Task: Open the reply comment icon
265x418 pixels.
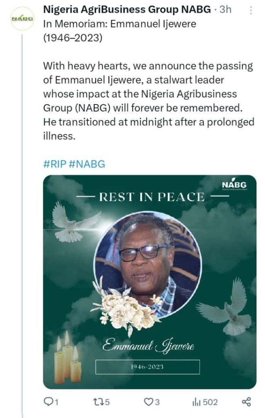Action: coord(48,402)
